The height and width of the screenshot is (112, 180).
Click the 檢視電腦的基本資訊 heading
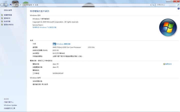tap(39, 11)
